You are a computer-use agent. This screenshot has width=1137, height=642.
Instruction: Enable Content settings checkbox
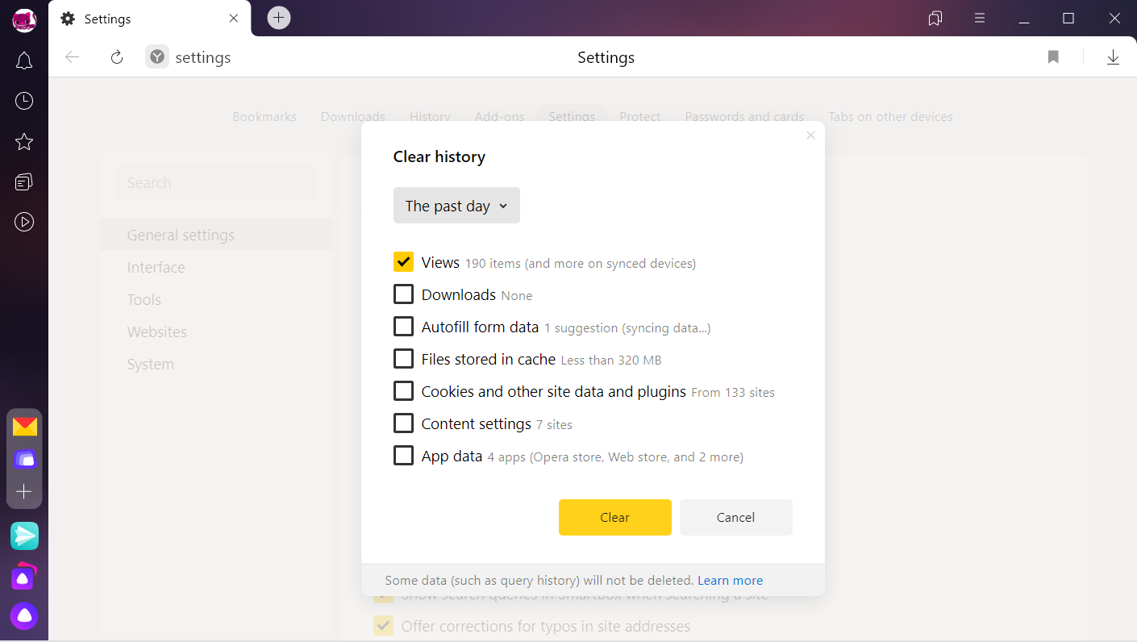403,423
